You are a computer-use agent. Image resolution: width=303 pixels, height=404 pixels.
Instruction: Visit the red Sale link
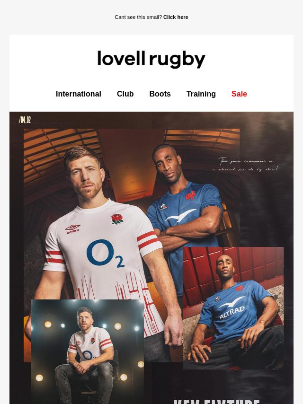[x=239, y=94]
